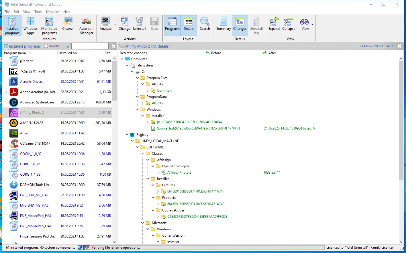This screenshot has height=253, width=406.
Task: Open the Monitored programs module
Action: tap(49, 26)
